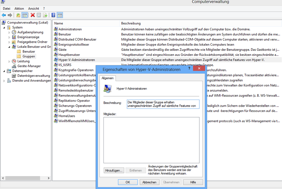Screen dimensions: 282x189
Task: Sort list by the Name column header
Action: click(86, 23)
